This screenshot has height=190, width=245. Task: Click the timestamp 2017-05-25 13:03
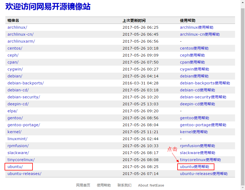coord(140,104)
